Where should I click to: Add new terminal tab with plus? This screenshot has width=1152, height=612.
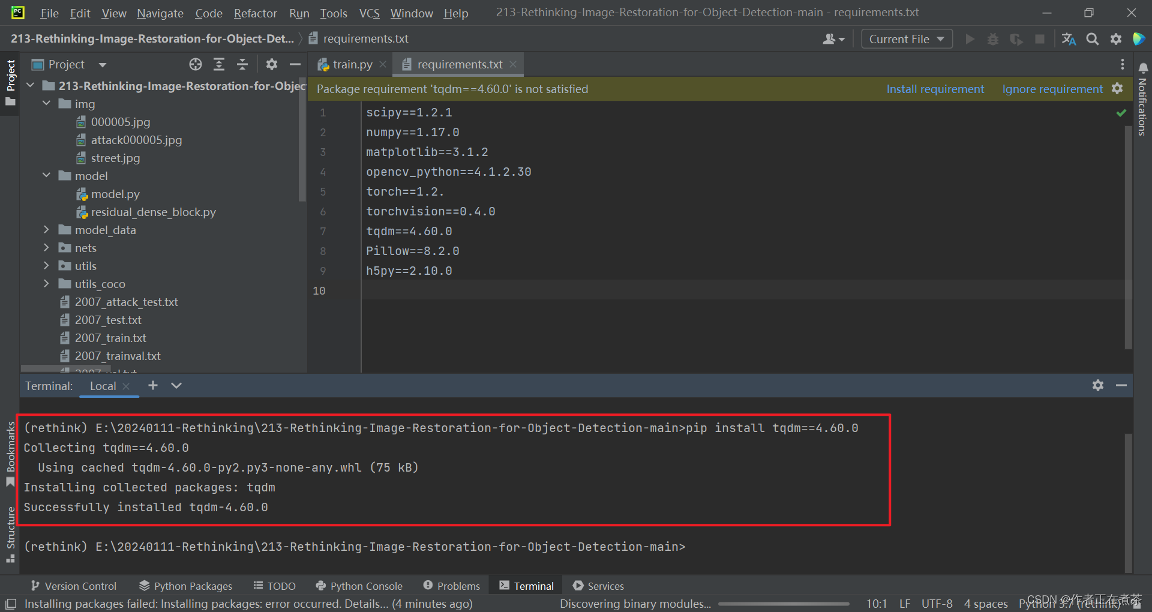[x=153, y=385]
